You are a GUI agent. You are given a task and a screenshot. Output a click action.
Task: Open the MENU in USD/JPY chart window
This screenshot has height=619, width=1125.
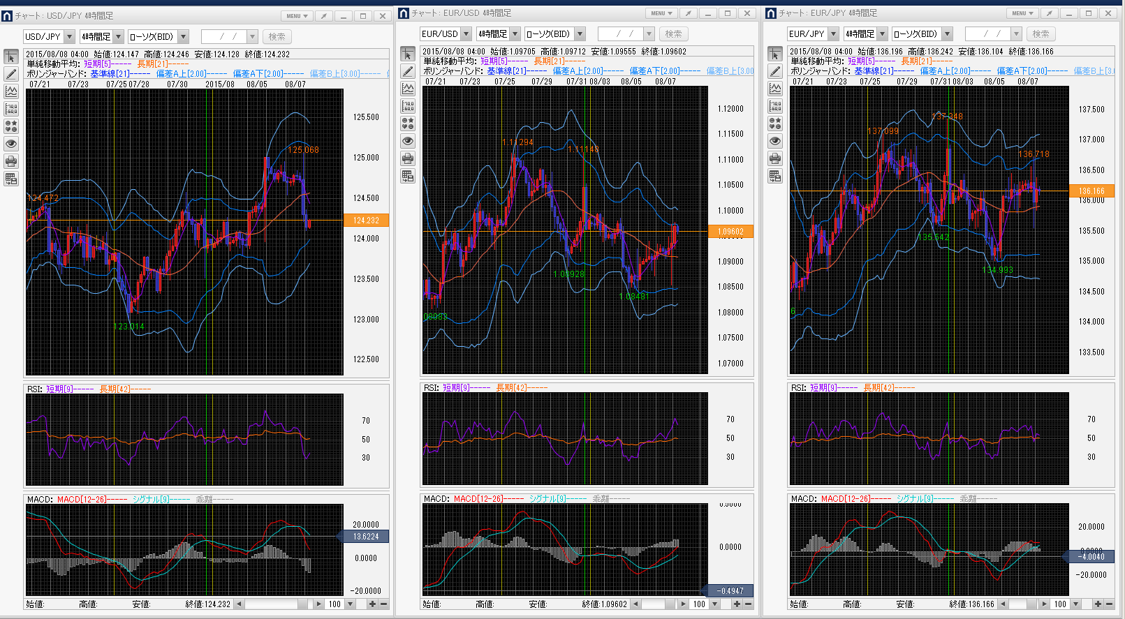(x=296, y=16)
